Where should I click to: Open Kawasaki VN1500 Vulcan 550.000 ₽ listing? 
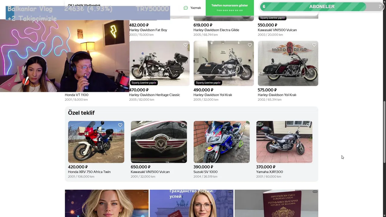point(277,30)
